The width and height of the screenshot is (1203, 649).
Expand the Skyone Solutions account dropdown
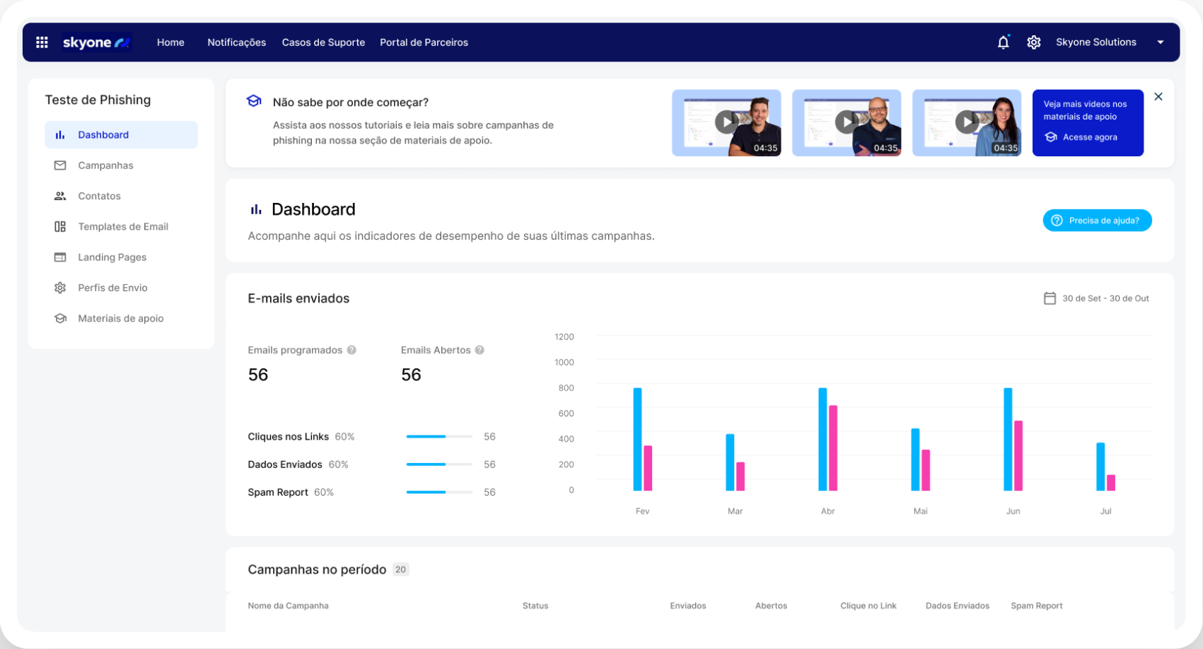pos(1160,42)
